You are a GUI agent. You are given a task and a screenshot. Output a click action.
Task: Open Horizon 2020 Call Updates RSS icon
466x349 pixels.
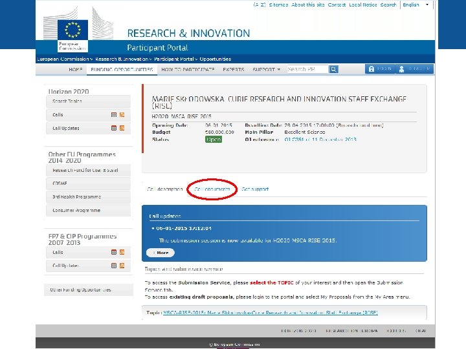click(x=122, y=128)
